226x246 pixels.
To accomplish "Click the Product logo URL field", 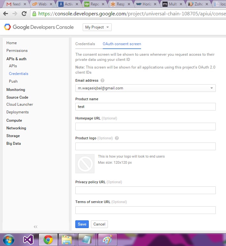I will [x=146, y=146].
